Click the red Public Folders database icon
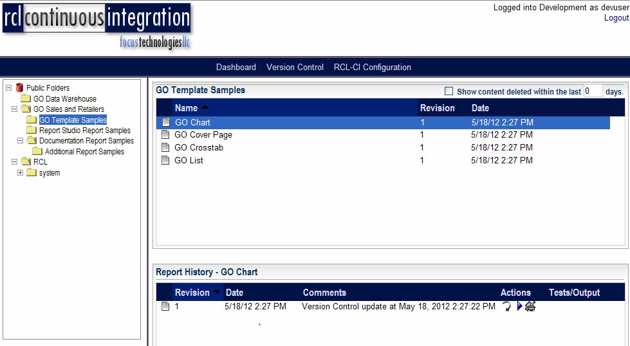Screen dimensions: 630x346 click(19, 87)
